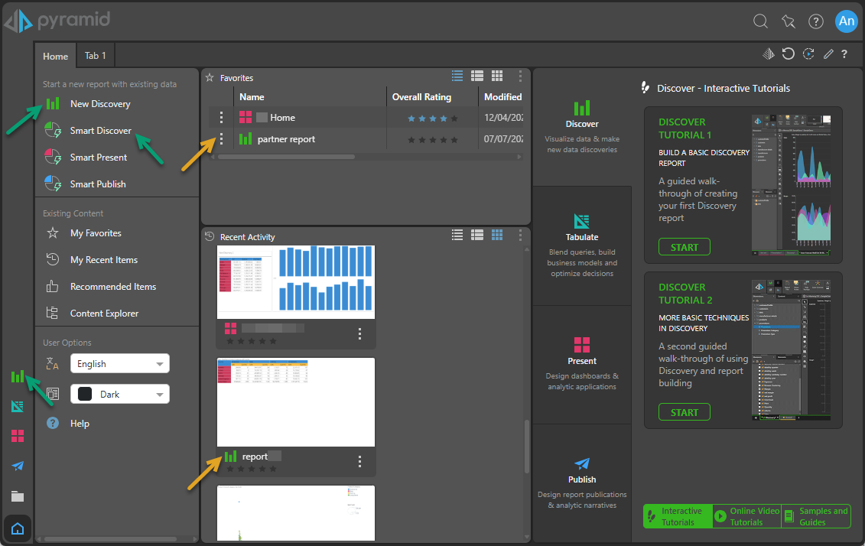Open the content folder icon in sidebar

[18, 496]
